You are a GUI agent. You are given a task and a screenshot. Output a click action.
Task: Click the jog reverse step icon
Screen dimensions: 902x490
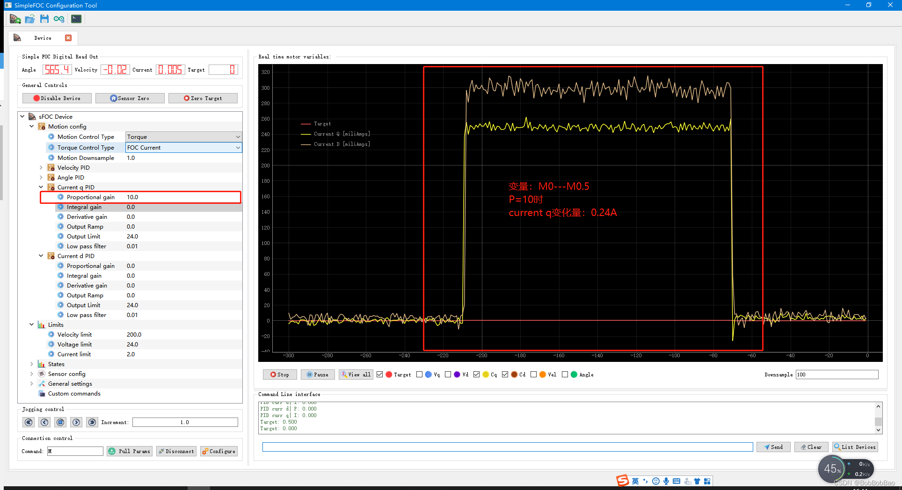(44, 422)
